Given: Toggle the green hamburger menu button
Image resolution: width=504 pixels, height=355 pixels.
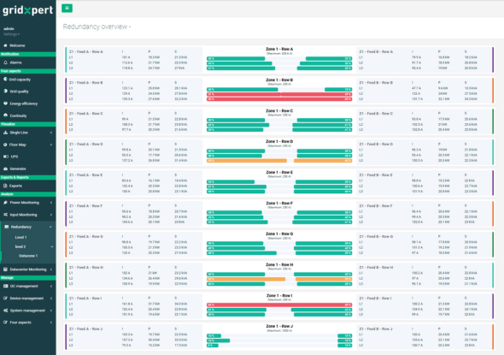Looking at the screenshot, I should pos(67,8).
